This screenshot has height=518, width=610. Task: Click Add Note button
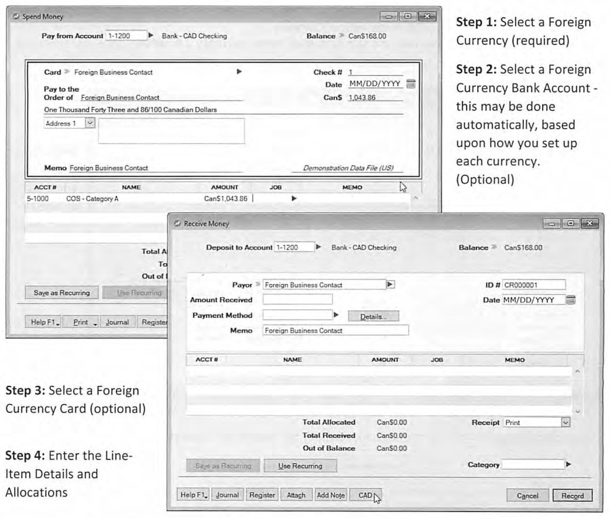331,495
